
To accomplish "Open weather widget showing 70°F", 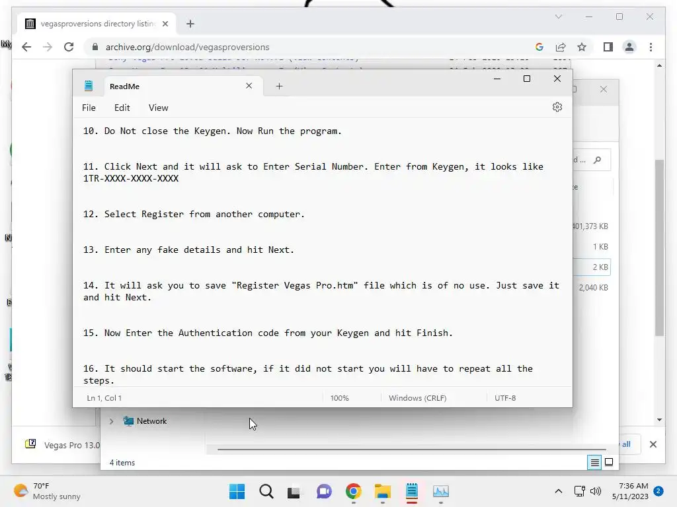I will [48, 491].
